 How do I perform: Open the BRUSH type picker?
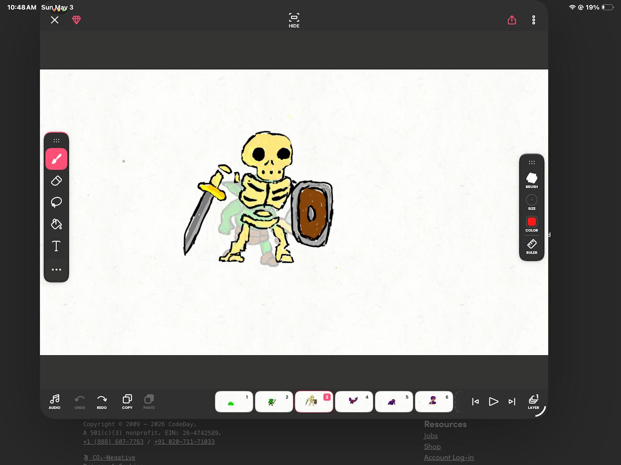pos(531,180)
